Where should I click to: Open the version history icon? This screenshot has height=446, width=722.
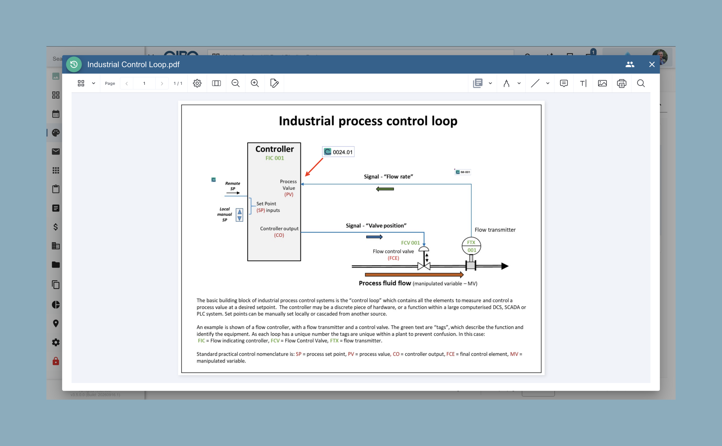[x=74, y=64]
